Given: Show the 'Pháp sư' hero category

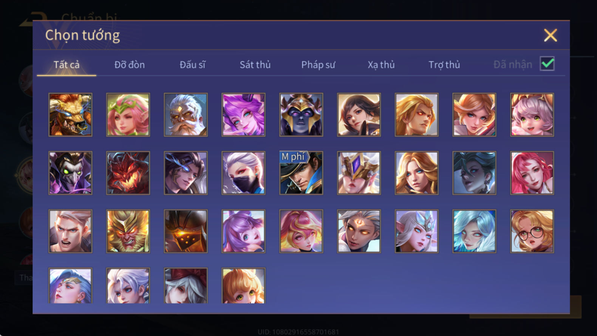Looking at the screenshot, I should [318, 65].
